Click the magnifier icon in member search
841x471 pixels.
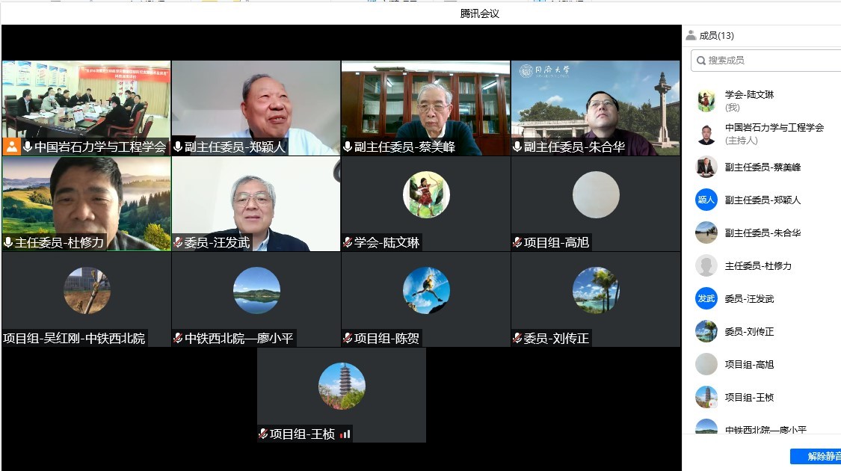700,61
